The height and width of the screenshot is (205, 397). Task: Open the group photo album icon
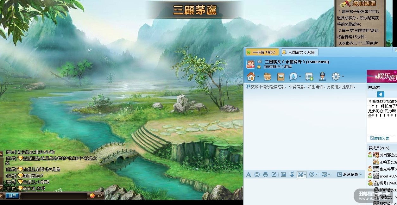(281, 77)
